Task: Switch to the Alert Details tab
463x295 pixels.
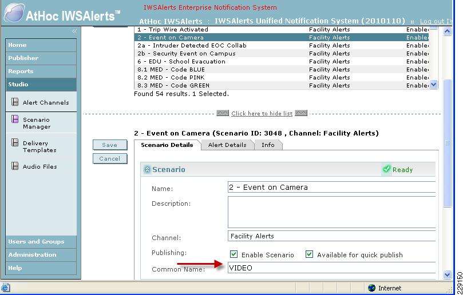Action: click(227, 145)
